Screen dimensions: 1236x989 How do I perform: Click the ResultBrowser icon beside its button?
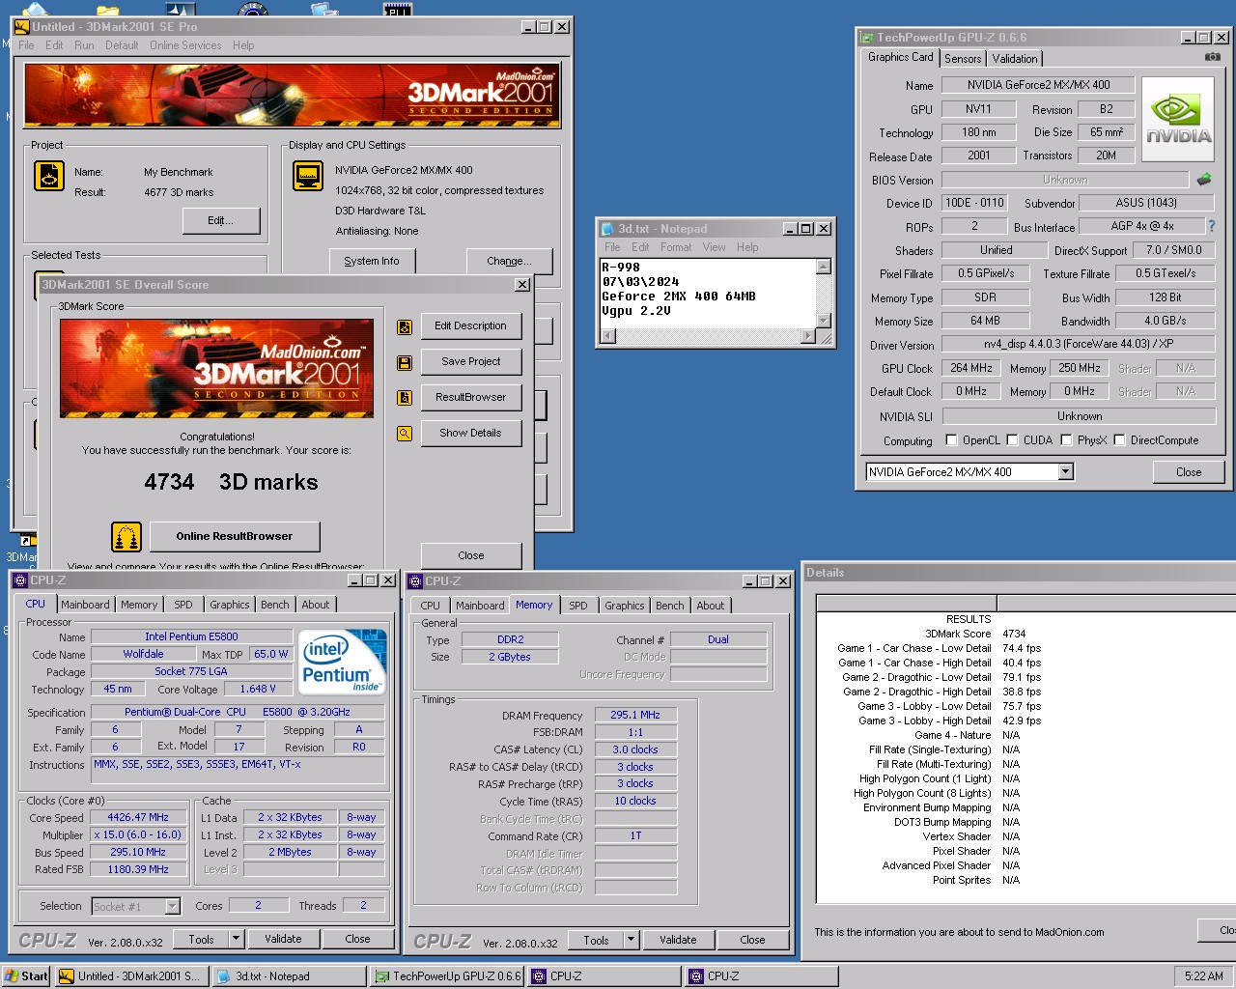pyautogui.click(x=405, y=398)
